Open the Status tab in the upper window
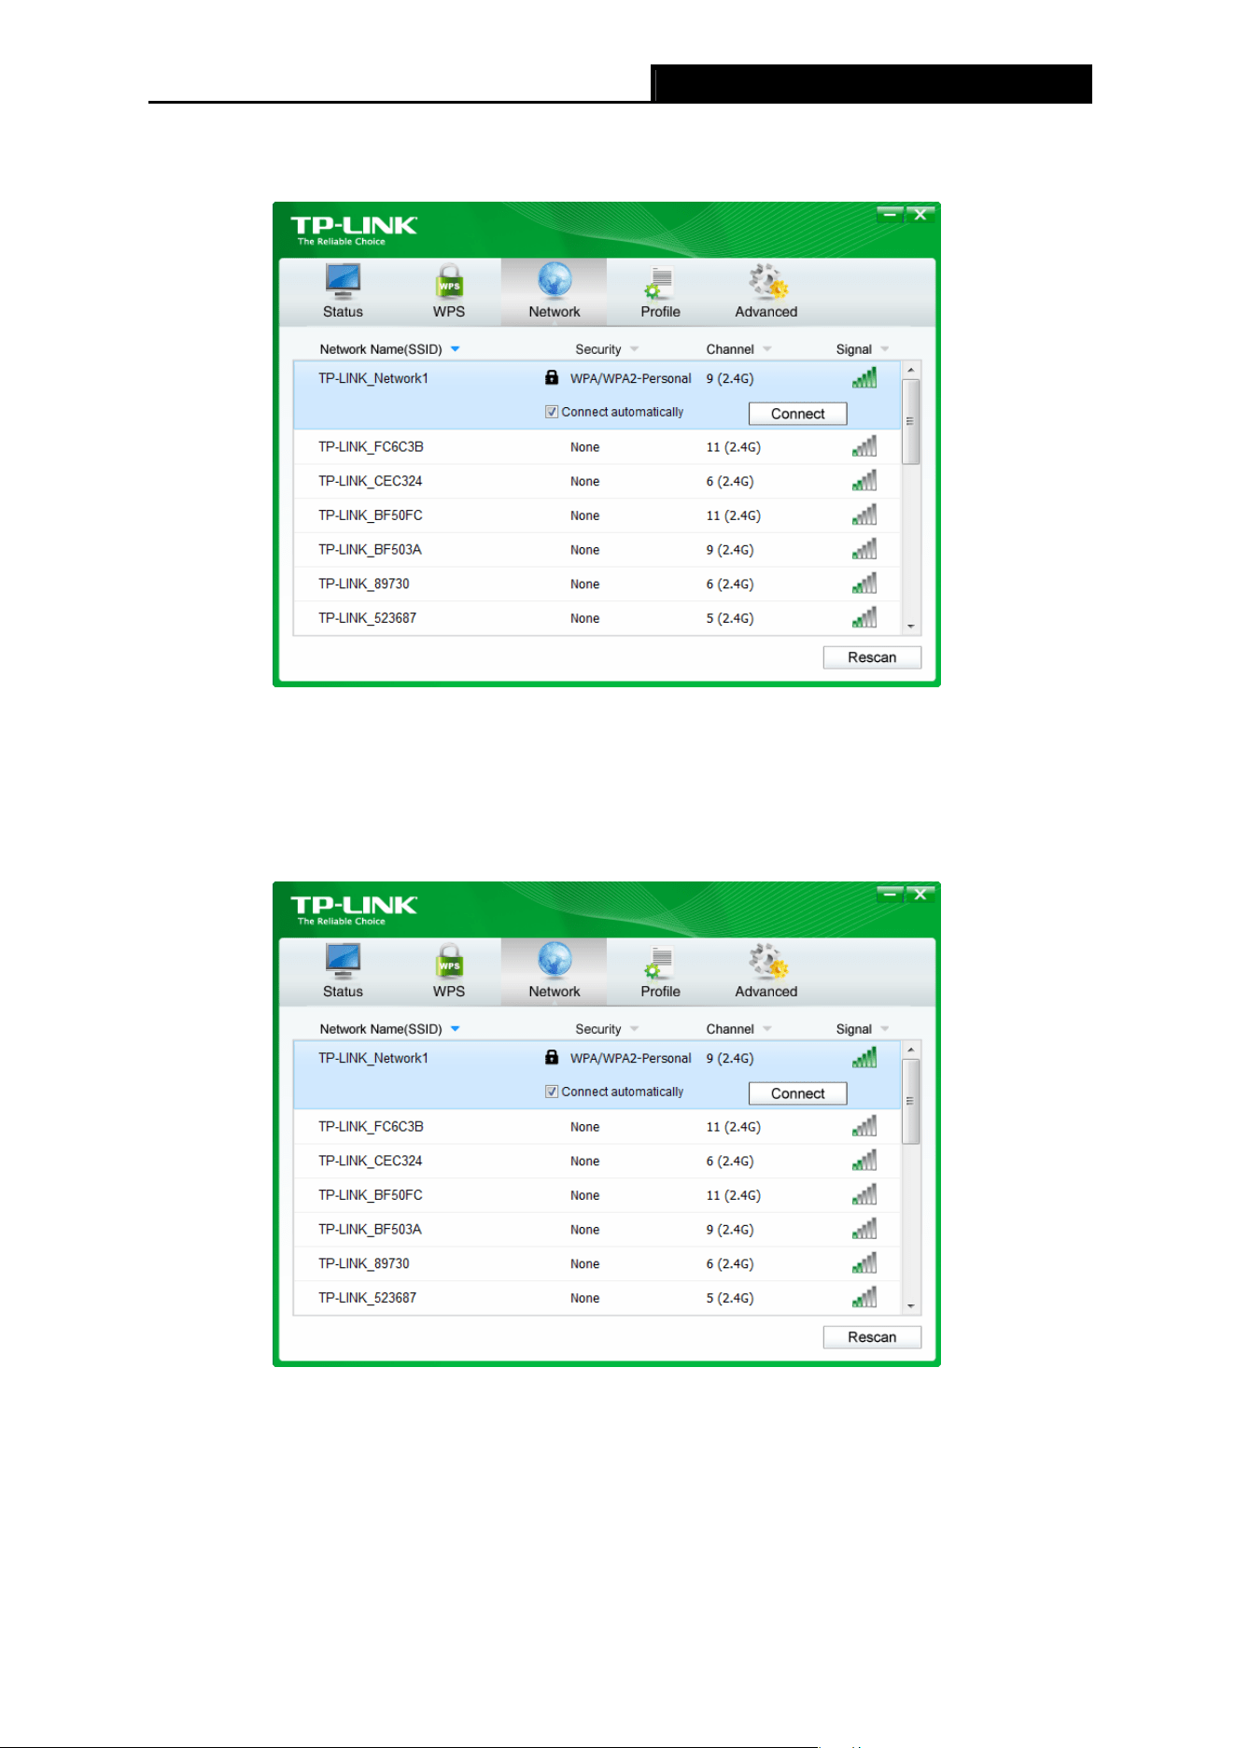The height and width of the screenshot is (1748, 1236). [x=343, y=291]
